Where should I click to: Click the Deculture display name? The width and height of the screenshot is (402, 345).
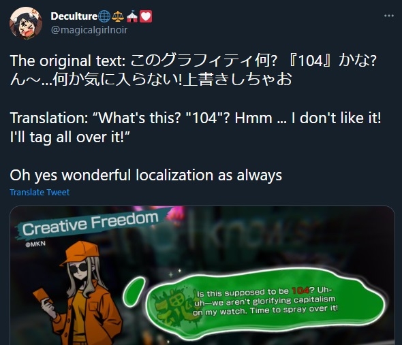pos(74,16)
